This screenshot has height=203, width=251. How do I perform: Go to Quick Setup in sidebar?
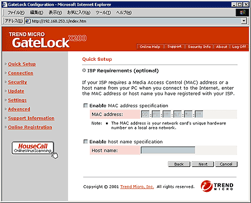[22, 64]
